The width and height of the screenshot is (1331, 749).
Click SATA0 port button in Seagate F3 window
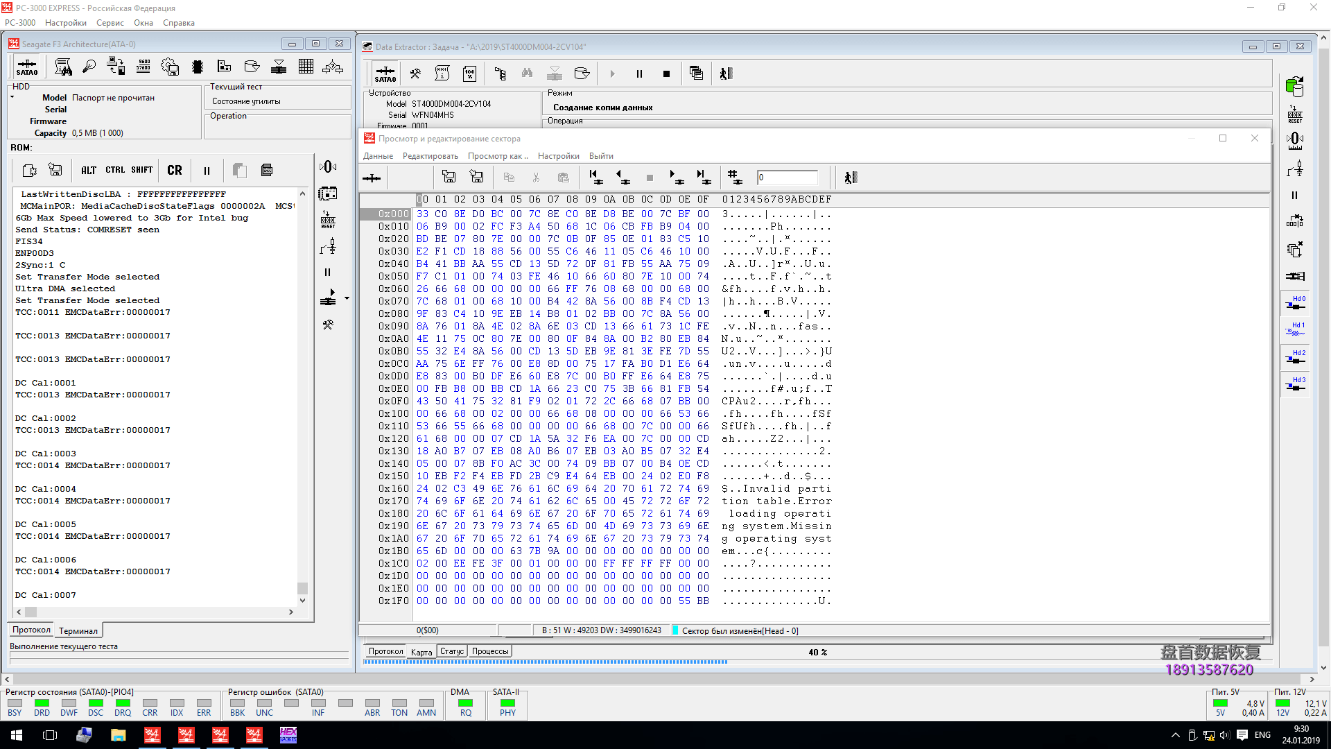pyautogui.click(x=27, y=67)
